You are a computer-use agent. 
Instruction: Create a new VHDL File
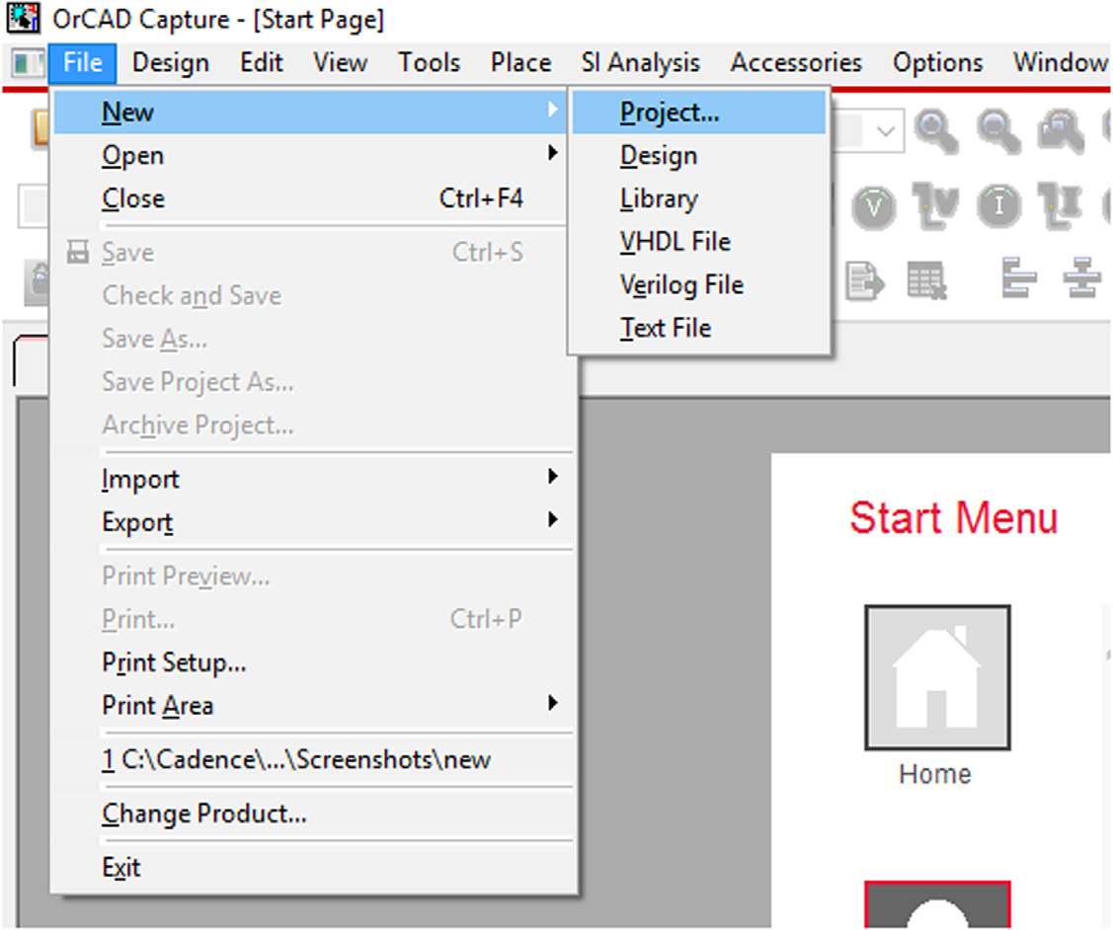tap(675, 242)
